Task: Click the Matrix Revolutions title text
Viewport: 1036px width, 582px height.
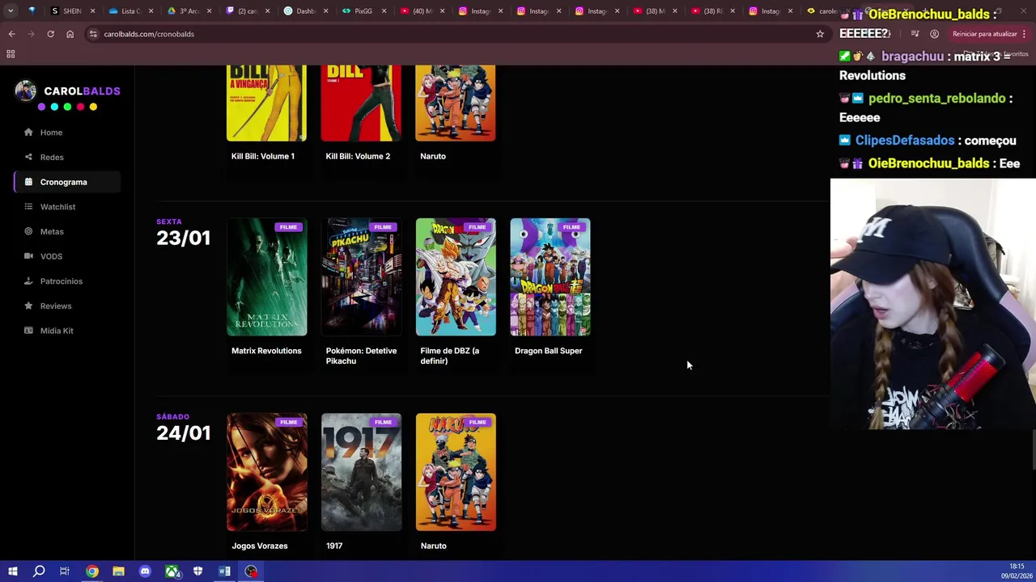Action: coord(266,351)
